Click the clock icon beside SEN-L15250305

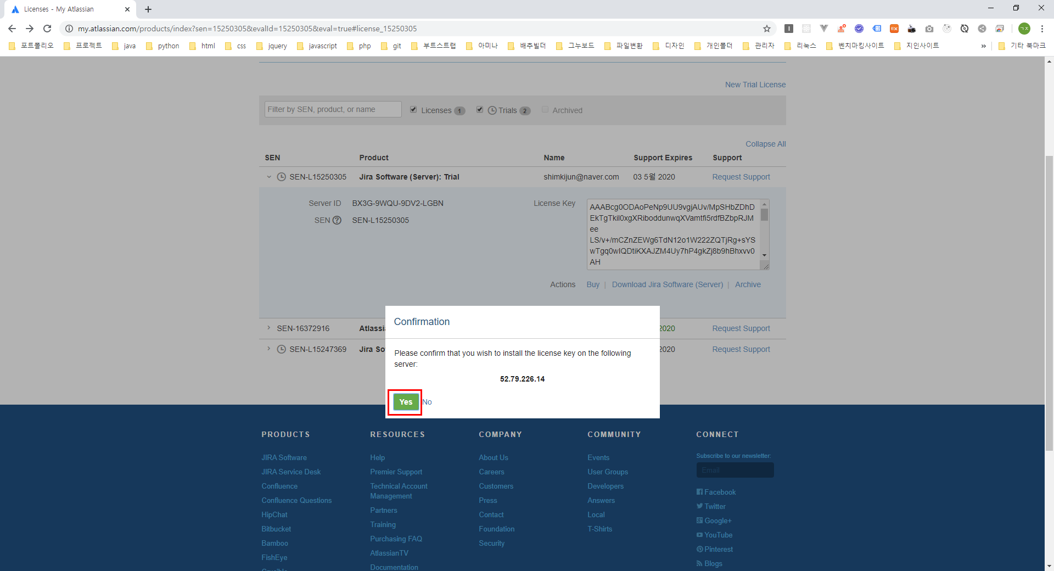[x=282, y=177]
